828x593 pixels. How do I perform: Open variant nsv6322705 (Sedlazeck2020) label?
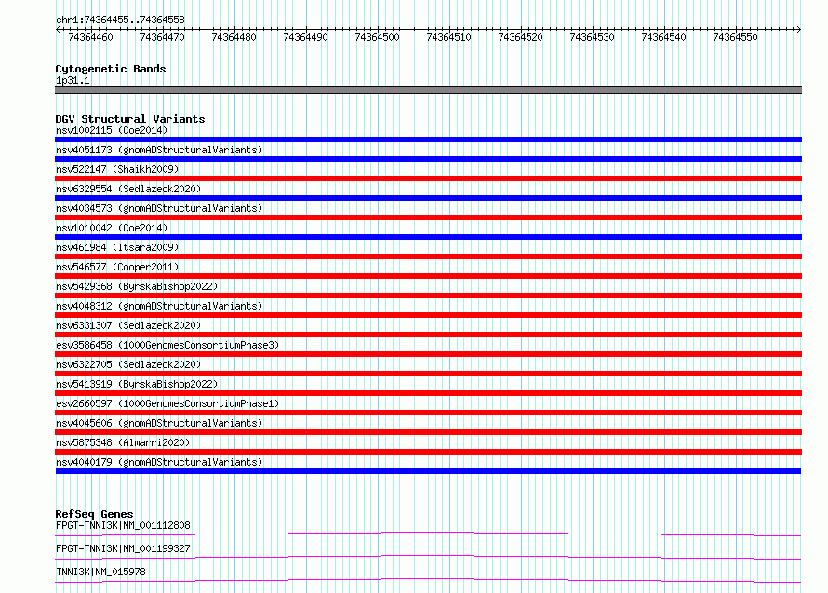click(x=128, y=364)
